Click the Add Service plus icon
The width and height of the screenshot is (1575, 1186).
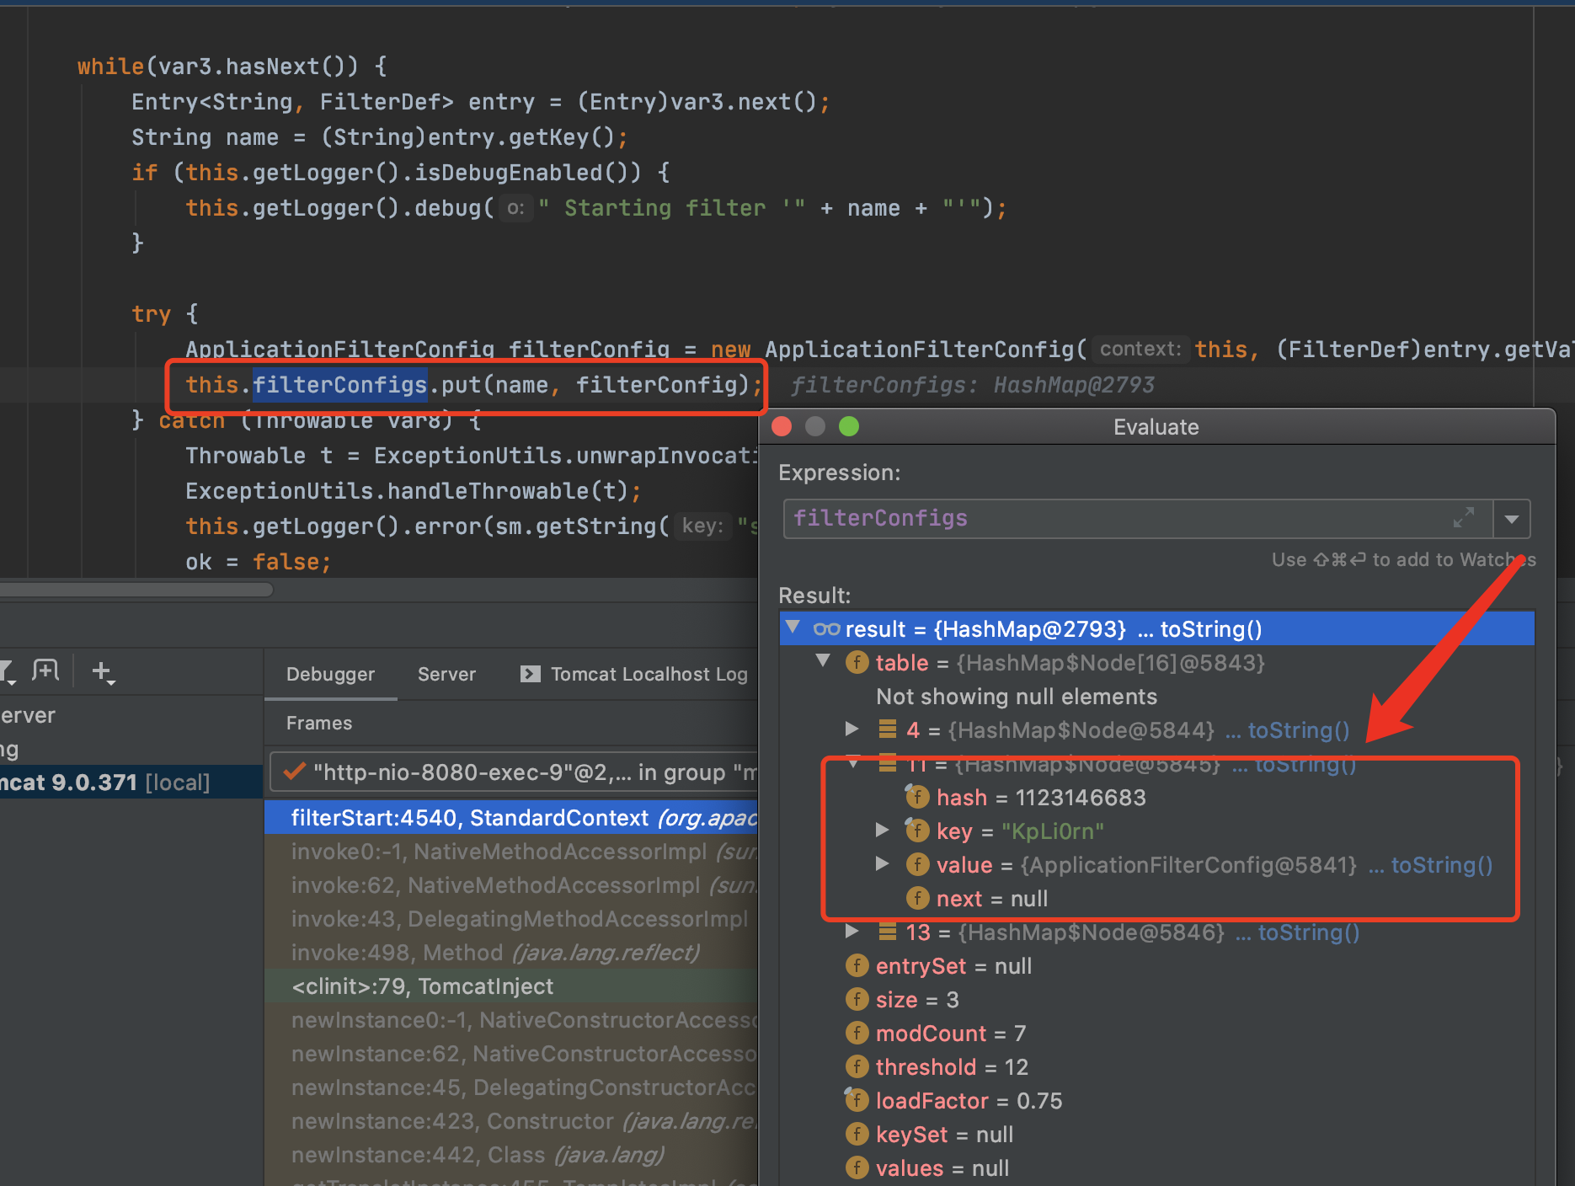pyautogui.click(x=102, y=671)
